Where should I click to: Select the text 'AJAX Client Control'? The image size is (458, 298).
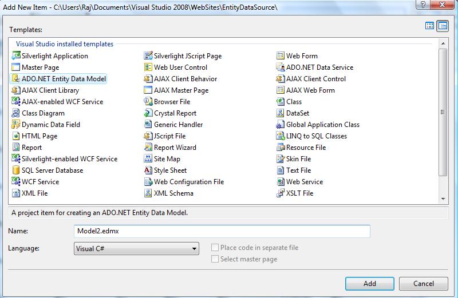(x=316, y=79)
